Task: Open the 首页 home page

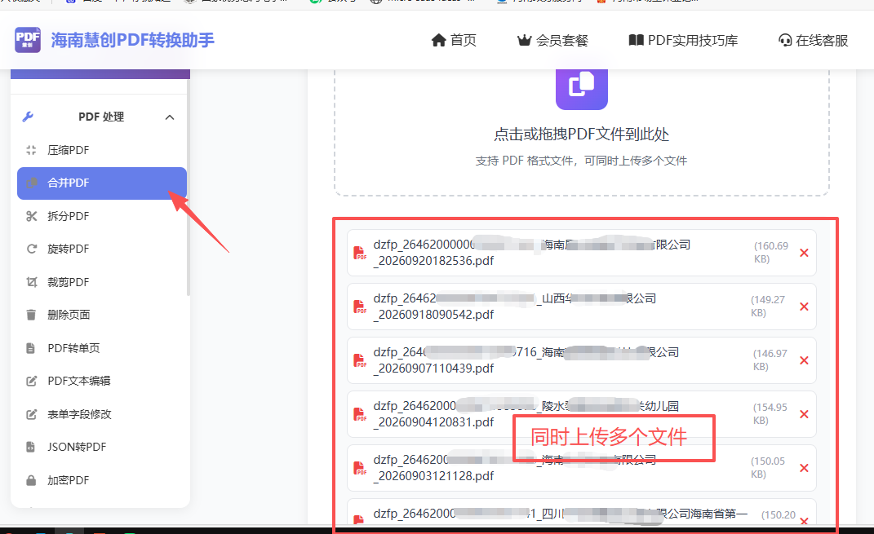Action: tap(454, 40)
